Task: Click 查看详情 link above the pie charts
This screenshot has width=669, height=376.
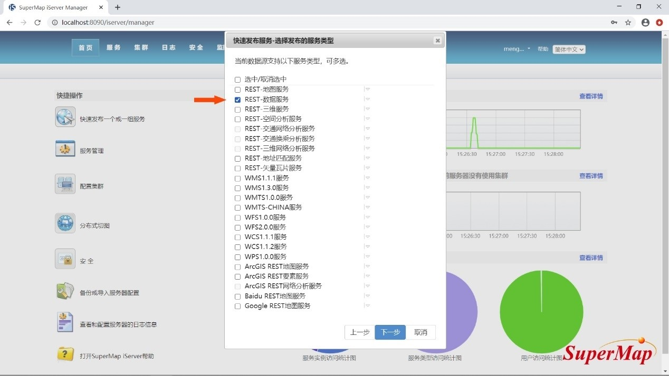Action: pyautogui.click(x=591, y=258)
